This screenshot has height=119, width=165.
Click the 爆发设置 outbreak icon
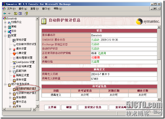14,49
